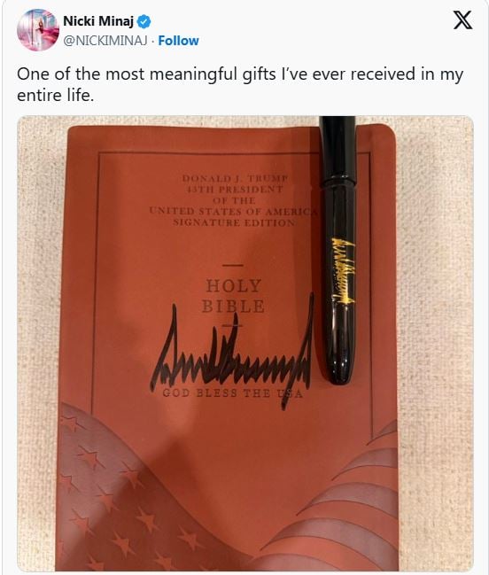
Task: Click the X logo icon
Action: tap(462, 19)
